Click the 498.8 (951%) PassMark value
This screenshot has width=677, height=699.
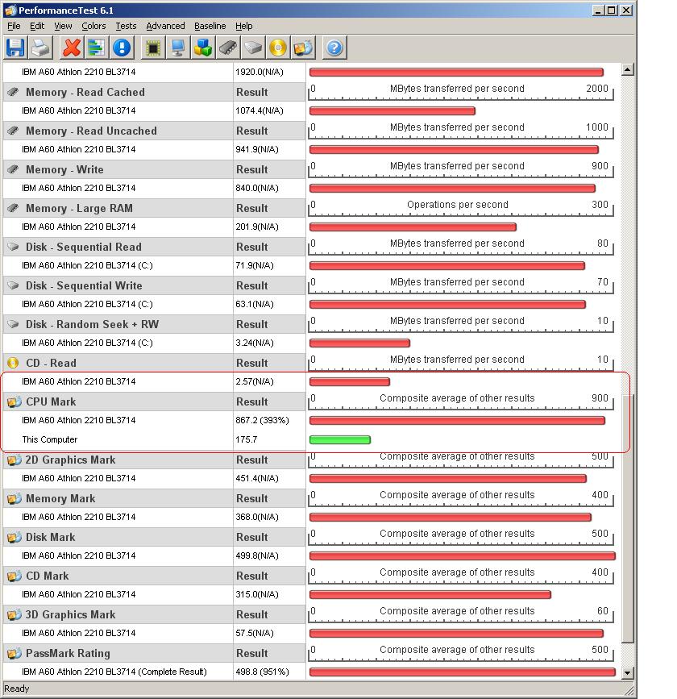[x=262, y=672]
